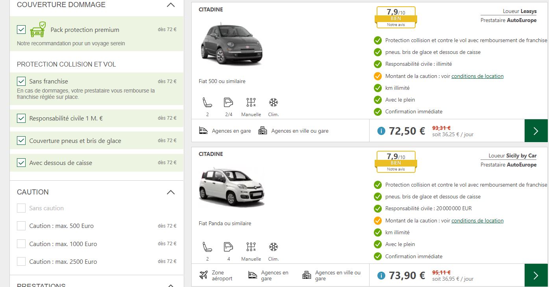Click the manual gearbox icon for Fiat Panda
Viewport: 549px width, 287px height.
(x=251, y=247)
